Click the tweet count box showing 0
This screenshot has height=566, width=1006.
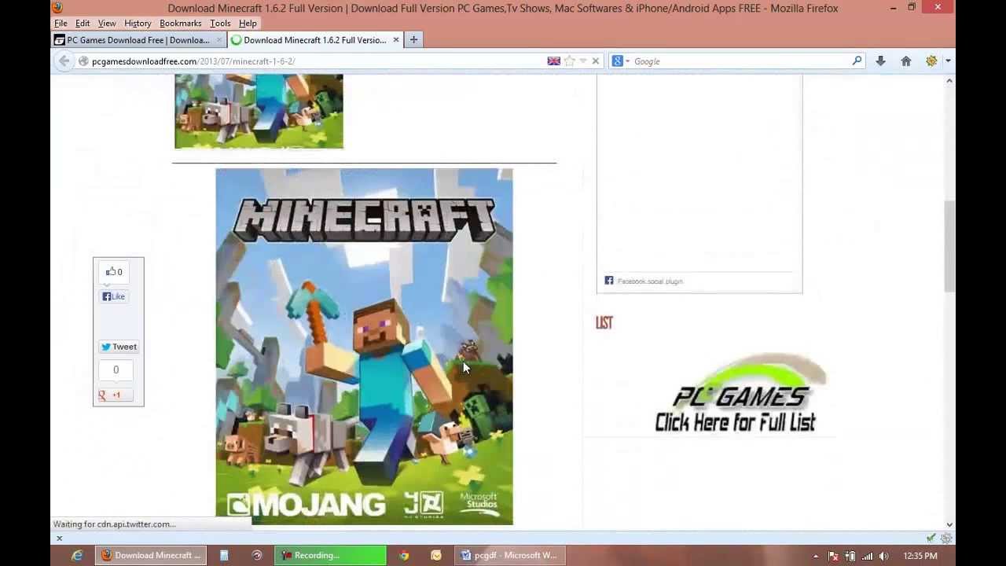coord(116,369)
